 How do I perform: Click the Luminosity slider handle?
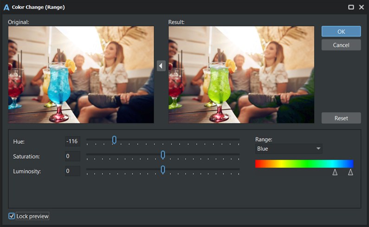click(x=163, y=170)
